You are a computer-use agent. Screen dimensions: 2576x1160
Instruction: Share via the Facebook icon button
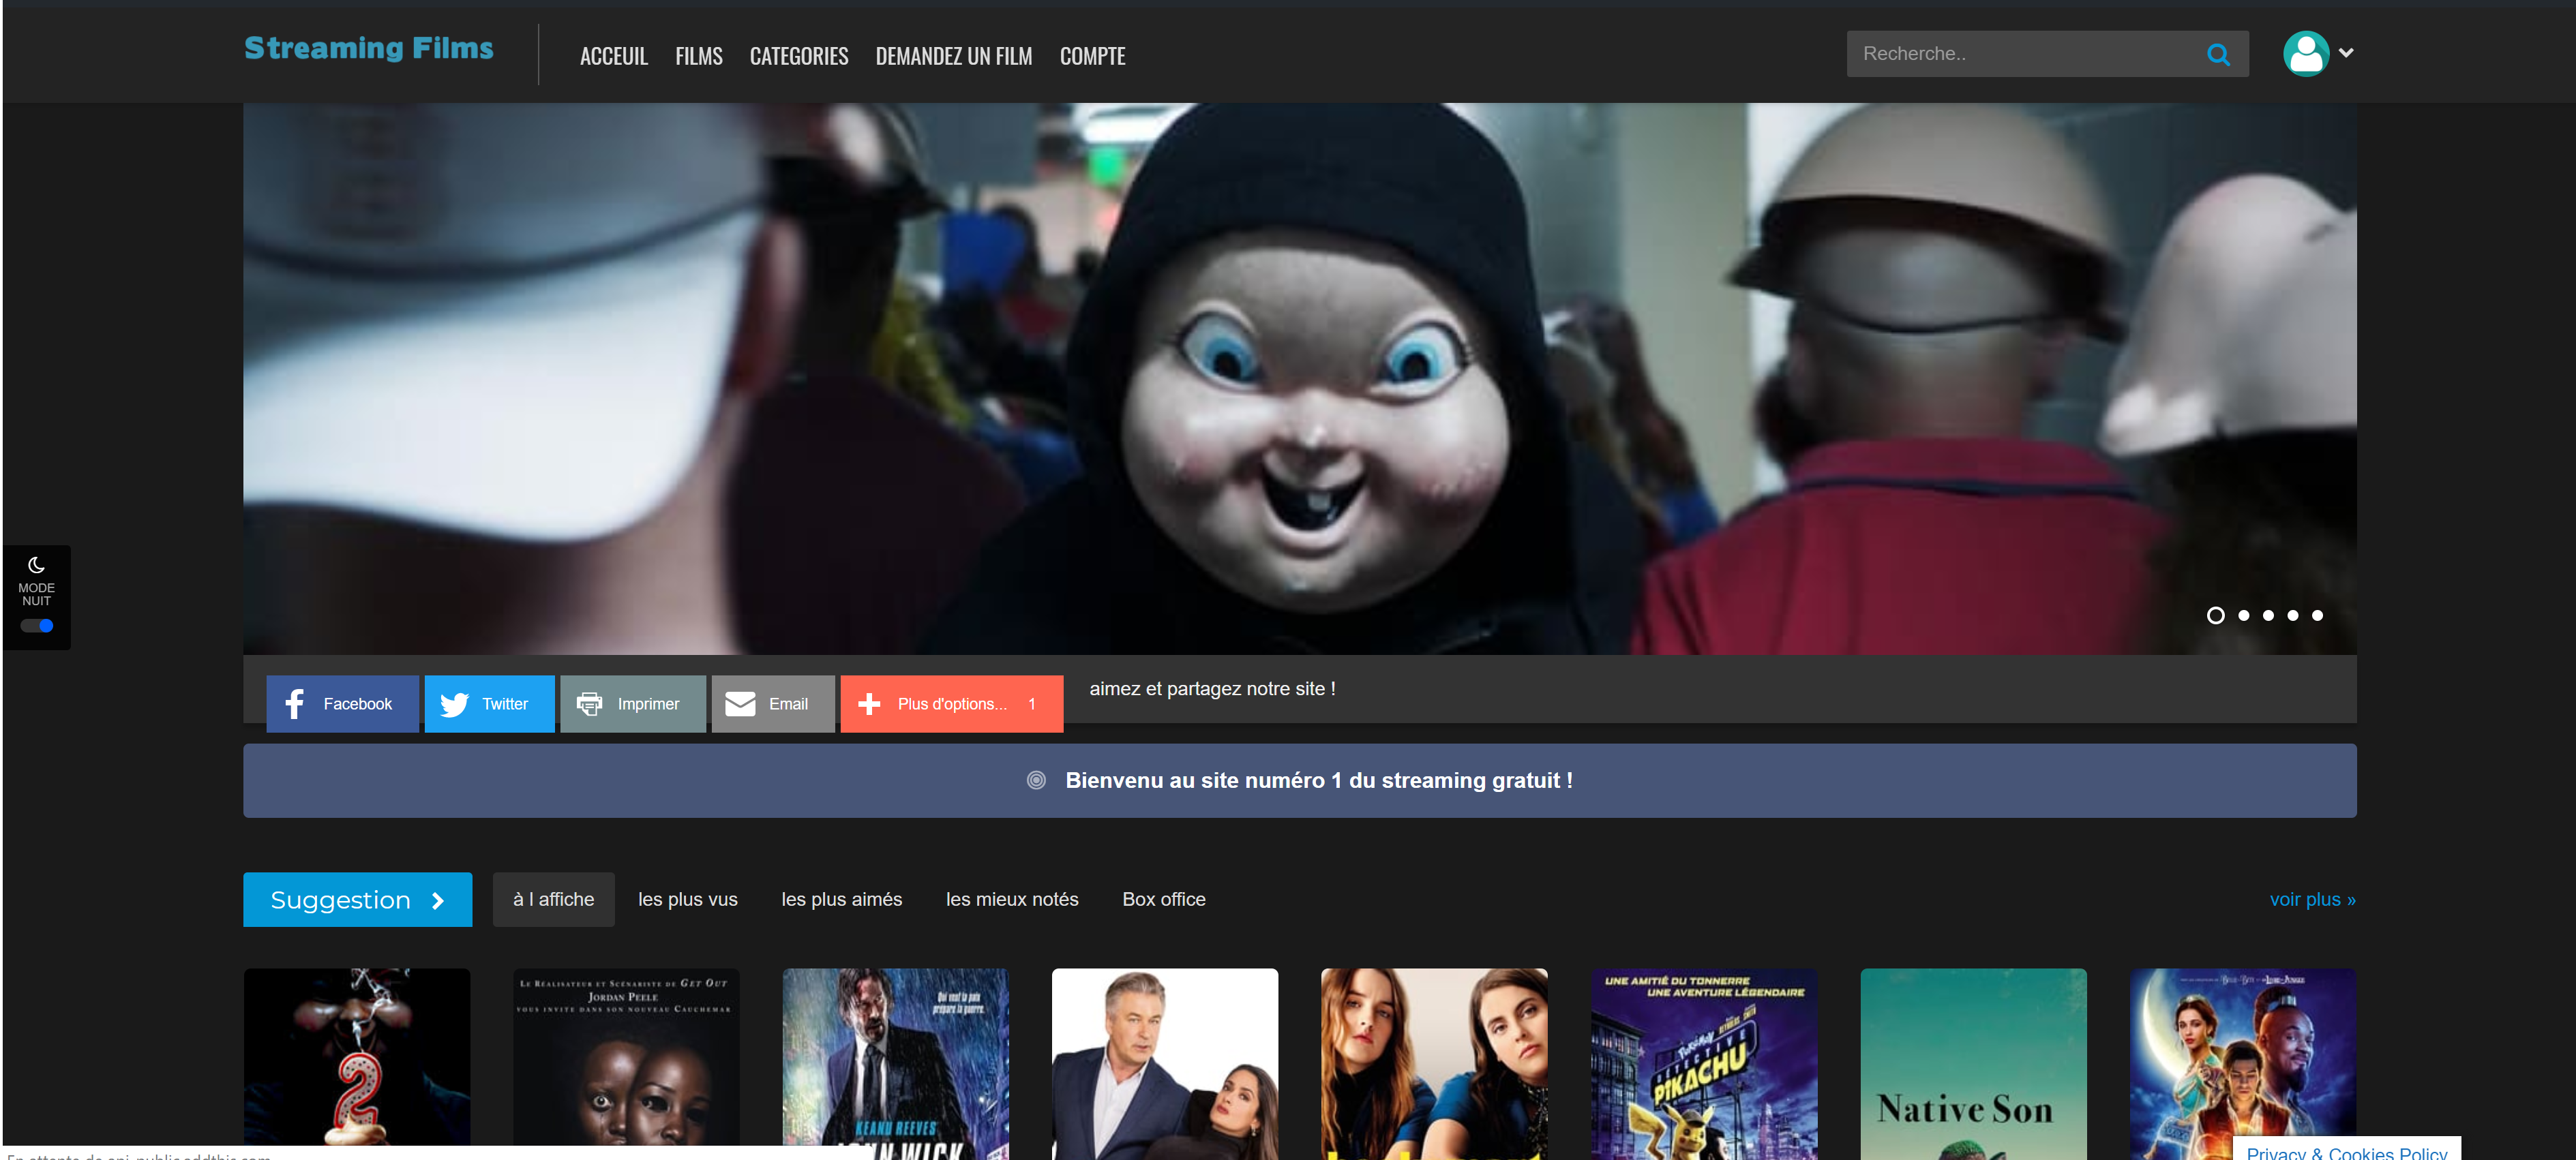point(342,704)
